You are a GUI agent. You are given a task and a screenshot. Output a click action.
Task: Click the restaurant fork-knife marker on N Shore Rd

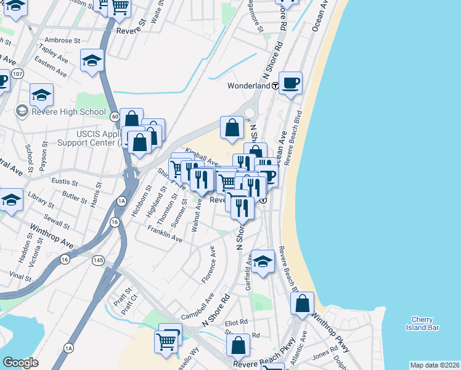pyautogui.click(x=243, y=210)
